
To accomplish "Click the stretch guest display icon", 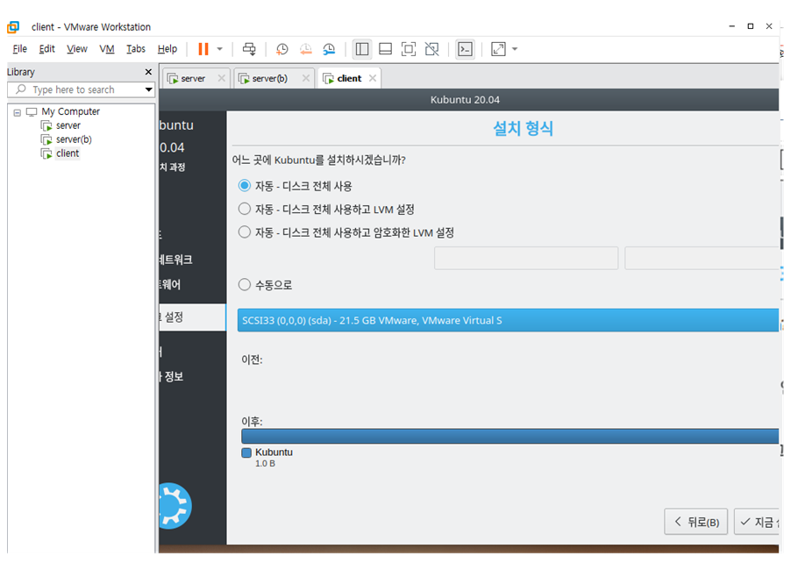I will pyautogui.click(x=498, y=49).
